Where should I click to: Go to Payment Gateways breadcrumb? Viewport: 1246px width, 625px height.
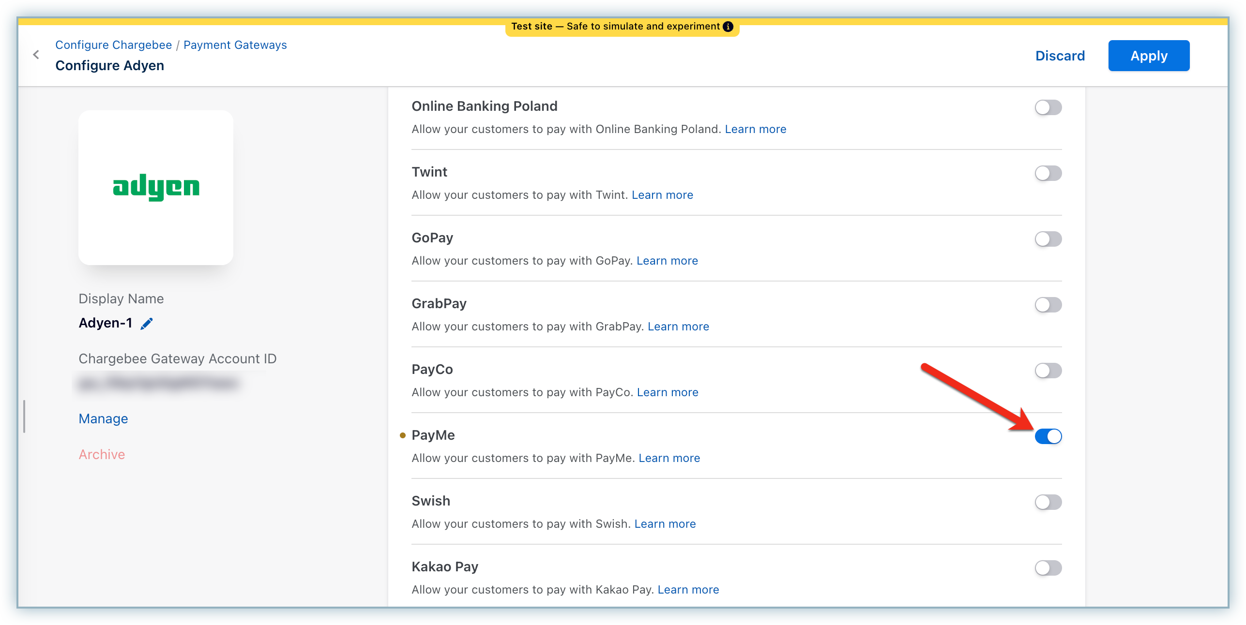coord(235,45)
